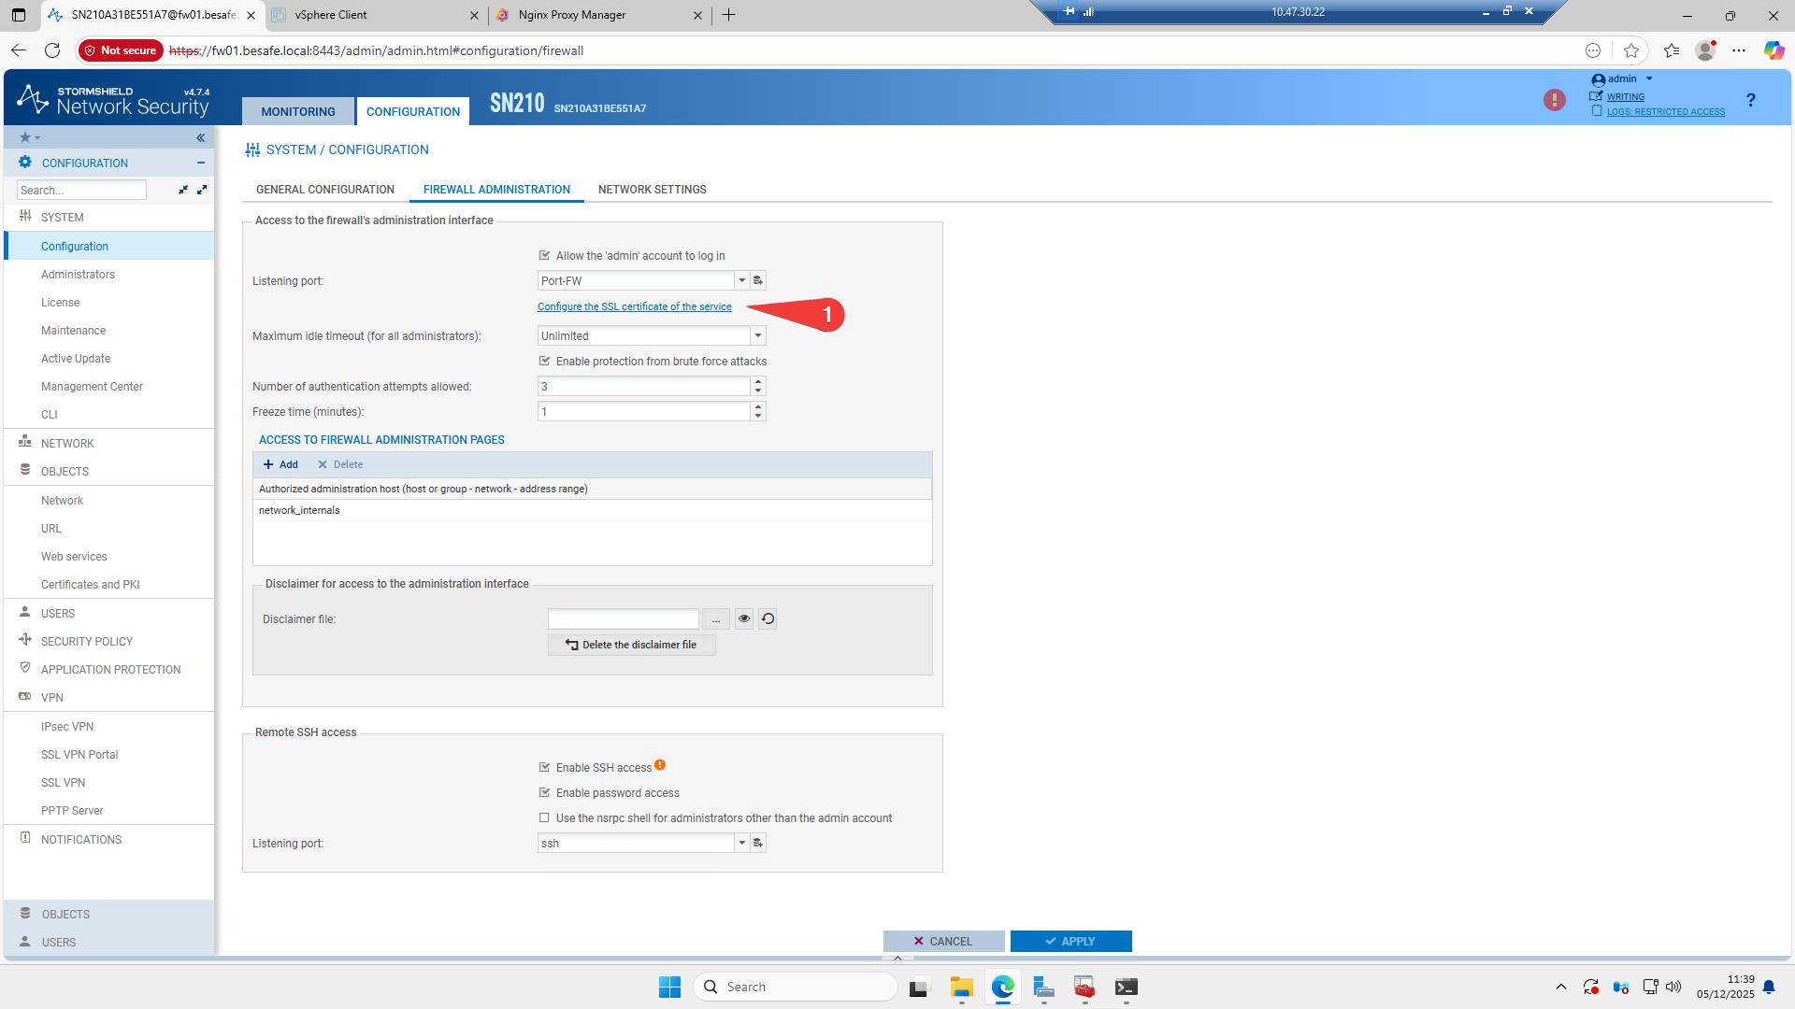Refresh the browser page
Screen dimensions: 1795x1009
tap(52, 50)
